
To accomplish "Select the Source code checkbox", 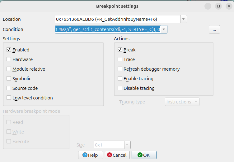I will (9, 88).
